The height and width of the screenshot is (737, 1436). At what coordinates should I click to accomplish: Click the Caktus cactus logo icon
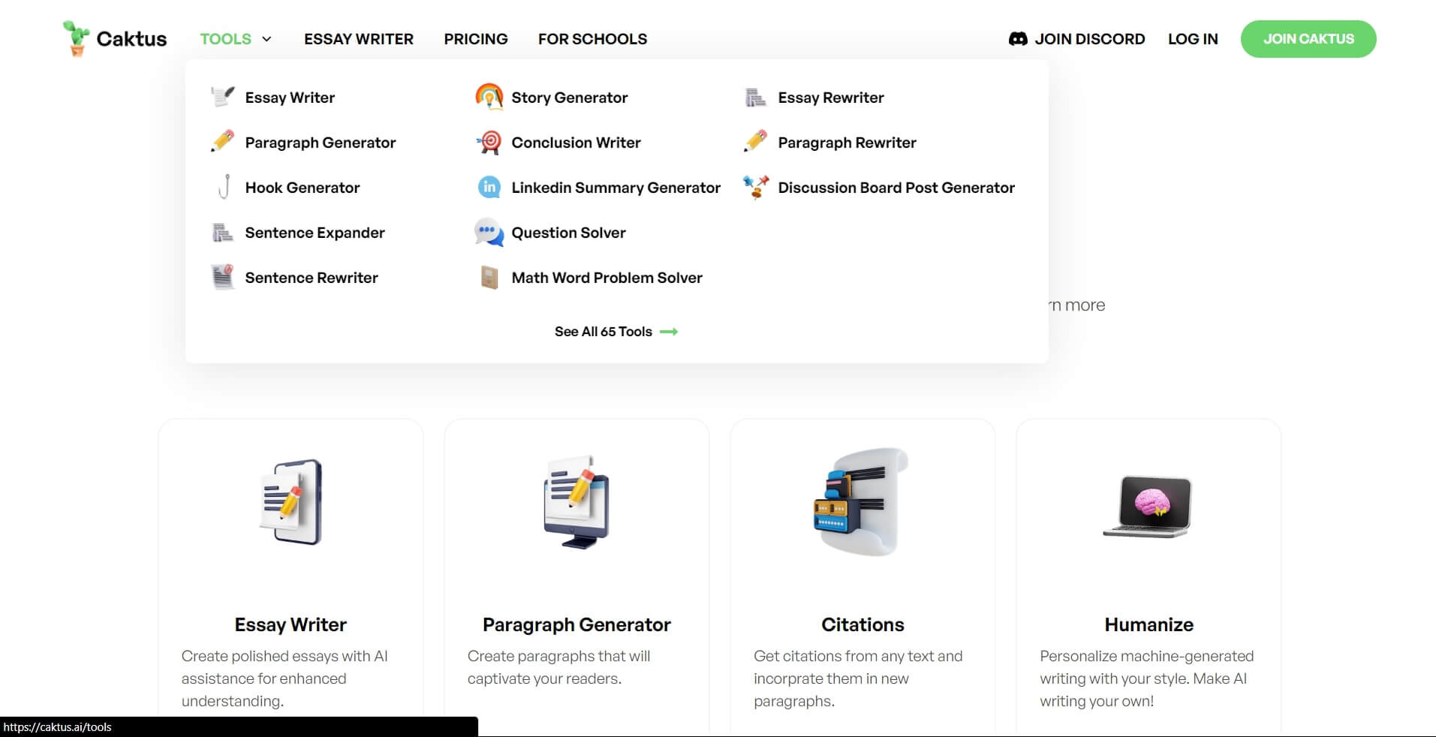tap(76, 38)
